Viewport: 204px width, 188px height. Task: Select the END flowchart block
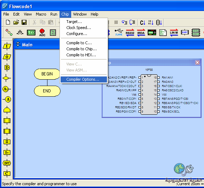coord(47,91)
